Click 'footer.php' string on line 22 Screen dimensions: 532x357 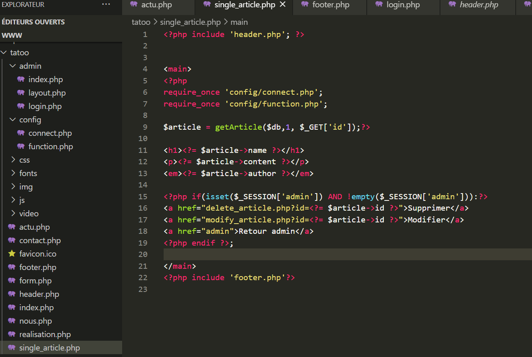point(258,277)
